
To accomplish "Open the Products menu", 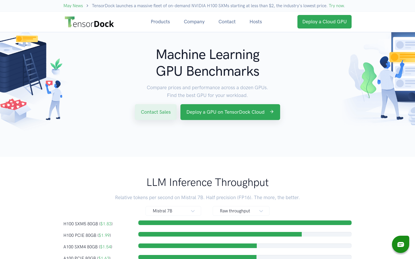I will point(160,22).
